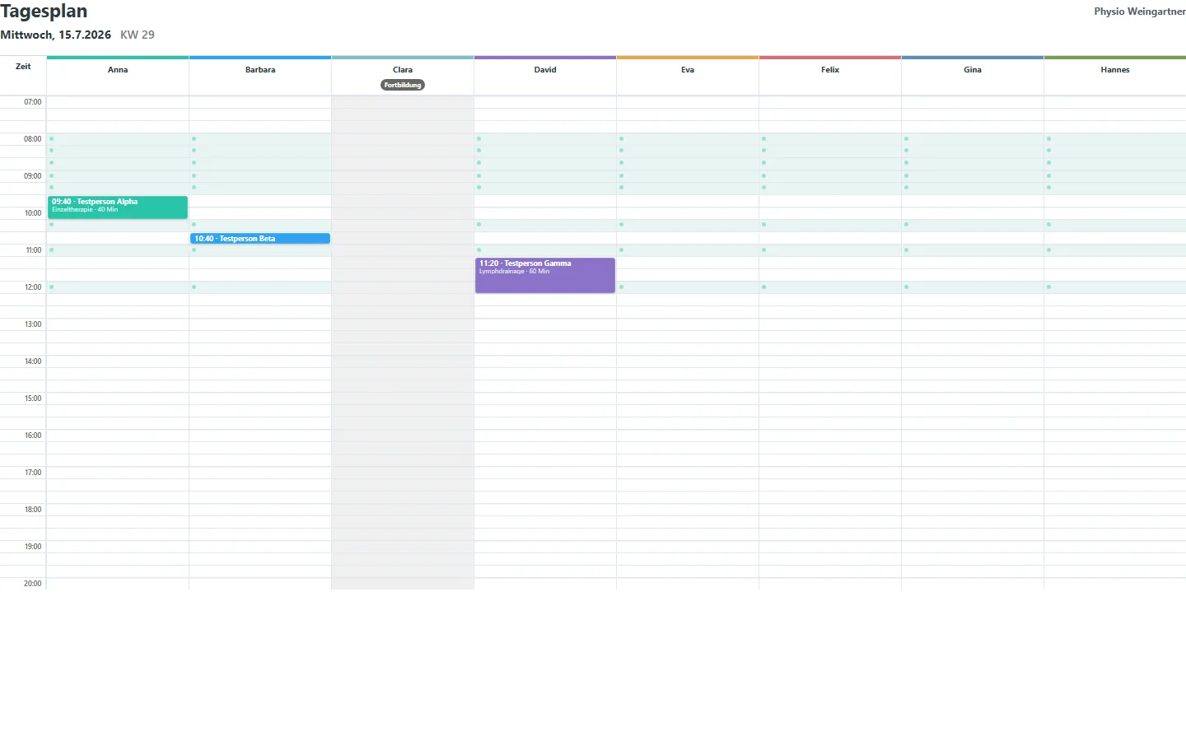
Task: Click the 10:00 time label
Action: [33, 213]
